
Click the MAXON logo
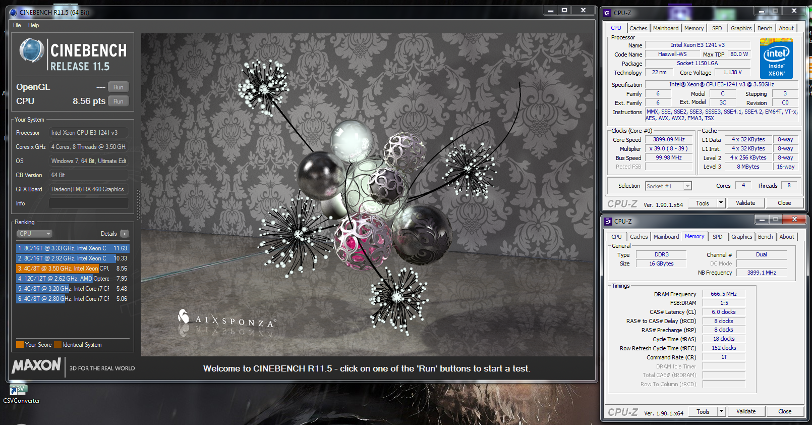point(36,365)
